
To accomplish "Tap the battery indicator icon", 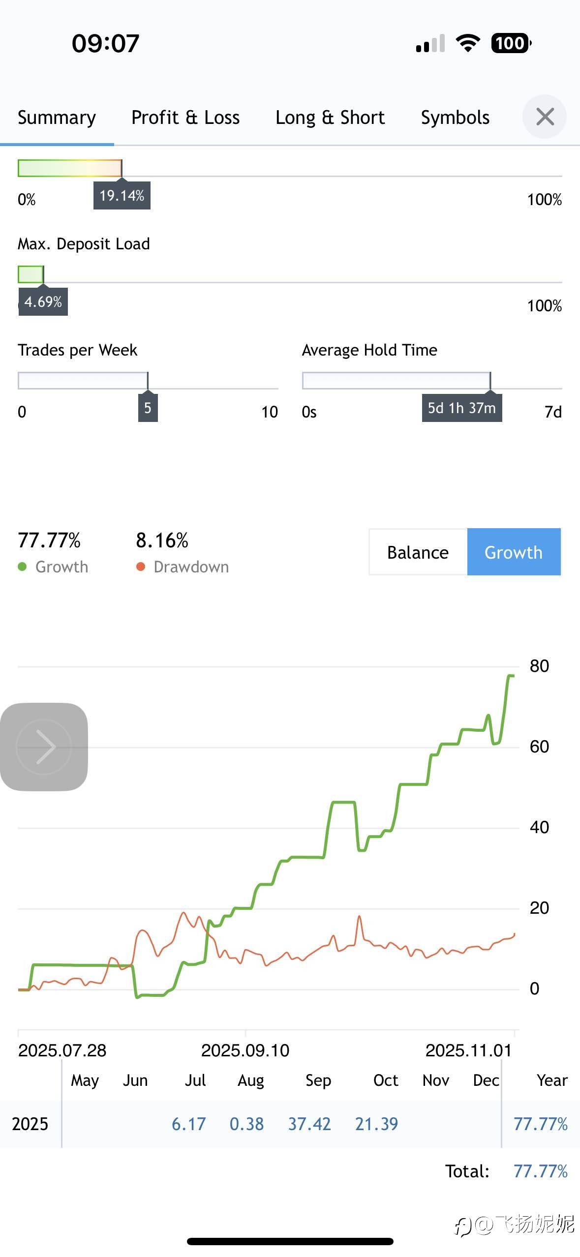I will coord(511,43).
